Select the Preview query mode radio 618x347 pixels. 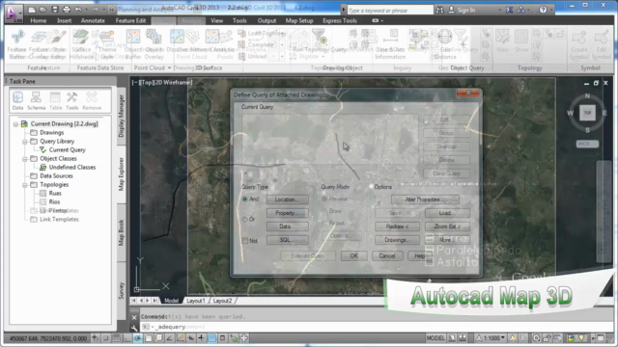click(x=324, y=200)
